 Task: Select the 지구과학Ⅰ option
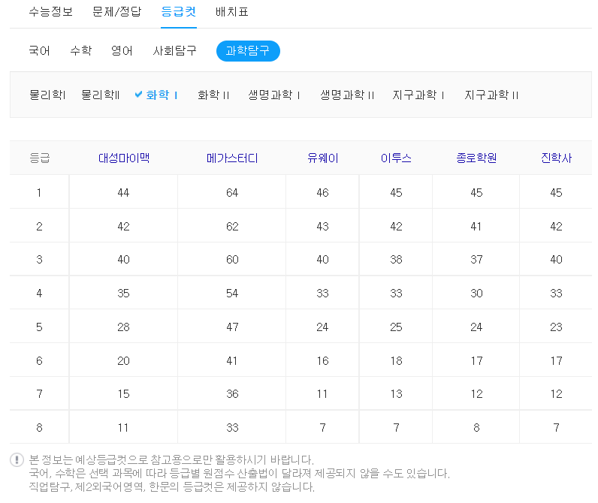(418, 95)
